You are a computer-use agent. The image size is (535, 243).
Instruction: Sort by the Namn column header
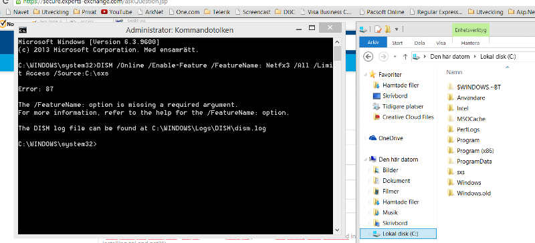coord(454,72)
